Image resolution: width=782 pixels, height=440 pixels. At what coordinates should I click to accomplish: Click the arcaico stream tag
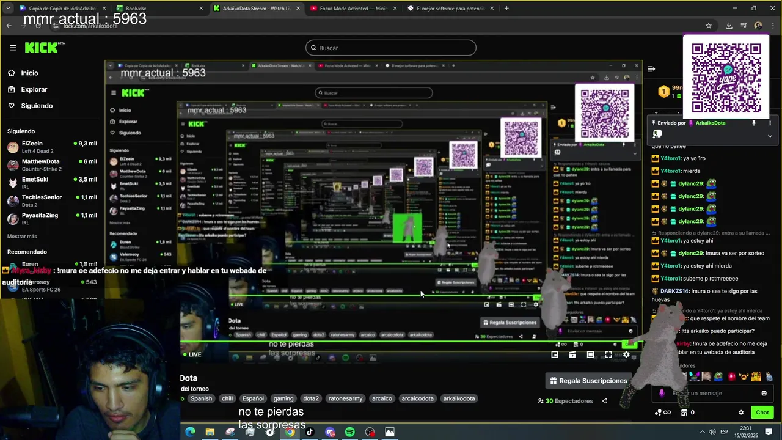382,398
